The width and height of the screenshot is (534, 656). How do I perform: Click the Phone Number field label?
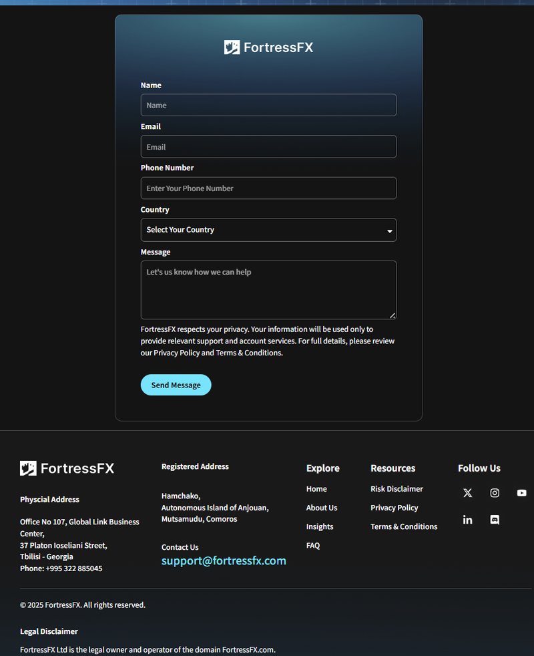(168, 168)
